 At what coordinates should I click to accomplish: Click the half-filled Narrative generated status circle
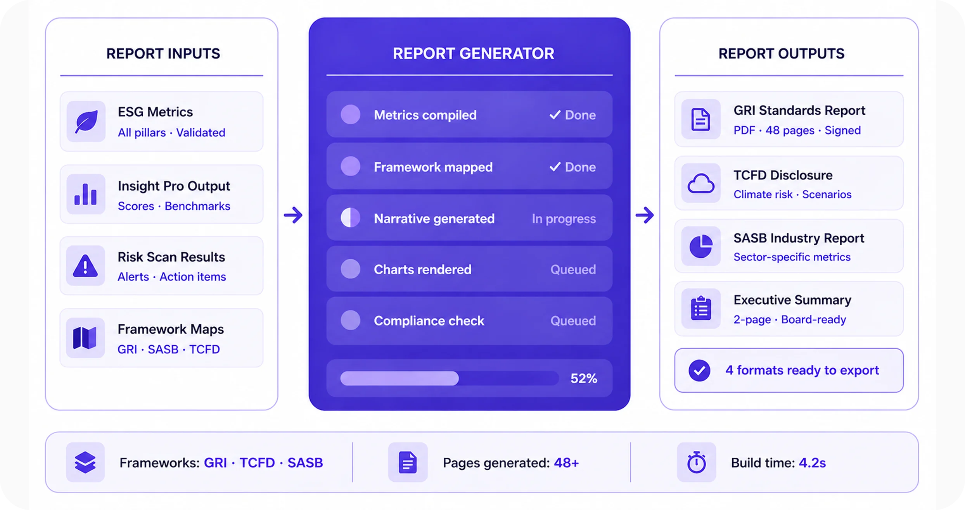click(351, 218)
